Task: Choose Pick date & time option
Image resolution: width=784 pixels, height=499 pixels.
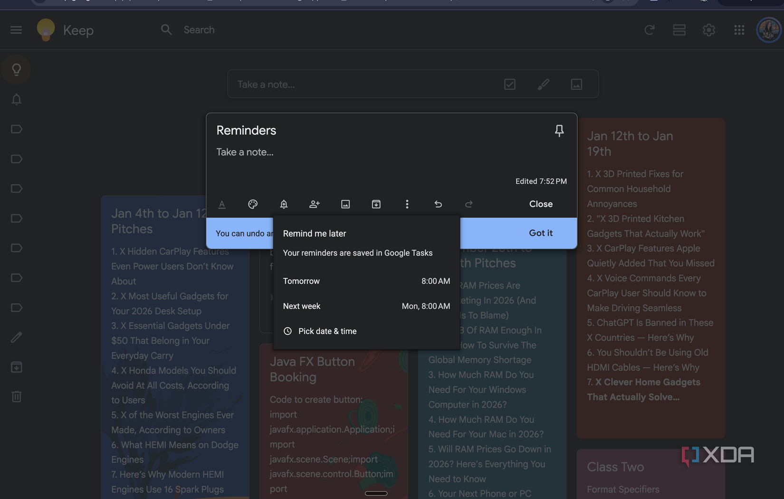Action: (x=366, y=331)
